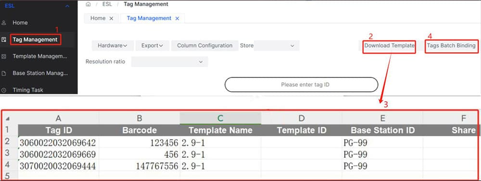481x181 pixels.
Task: Close the Tag Management tab
Action: pyautogui.click(x=177, y=18)
